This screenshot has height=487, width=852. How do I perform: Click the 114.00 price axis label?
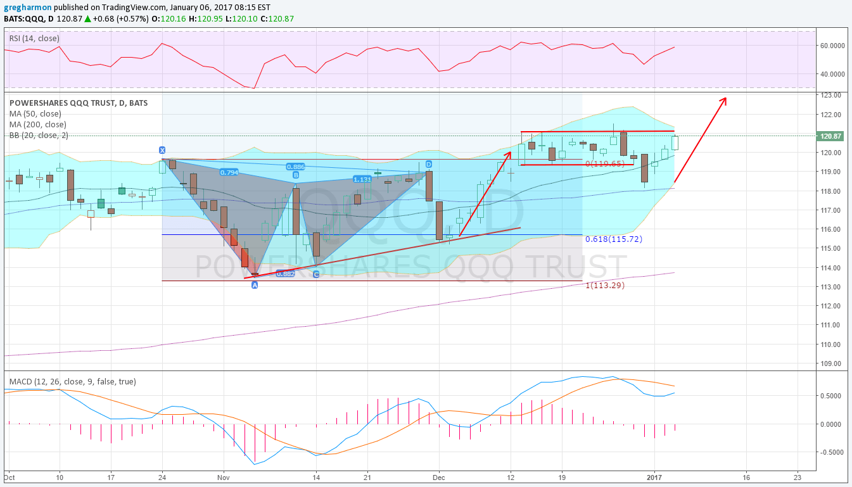pyautogui.click(x=830, y=268)
